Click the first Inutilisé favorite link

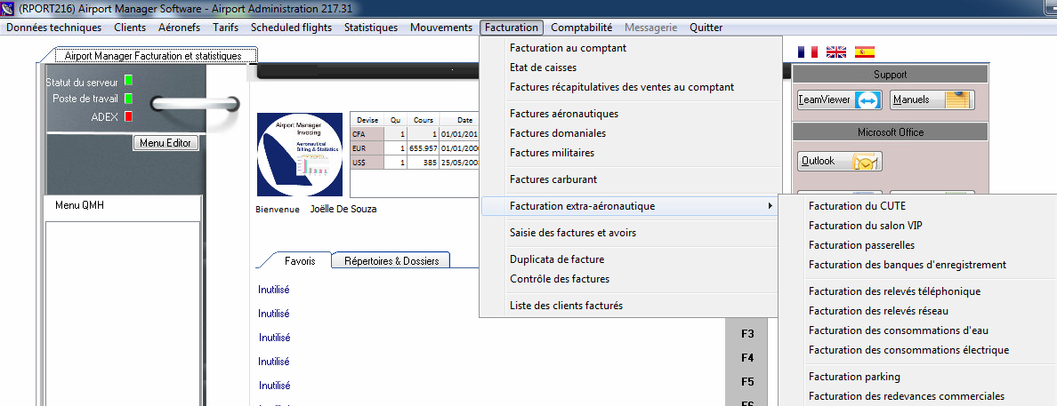(x=274, y=290)
